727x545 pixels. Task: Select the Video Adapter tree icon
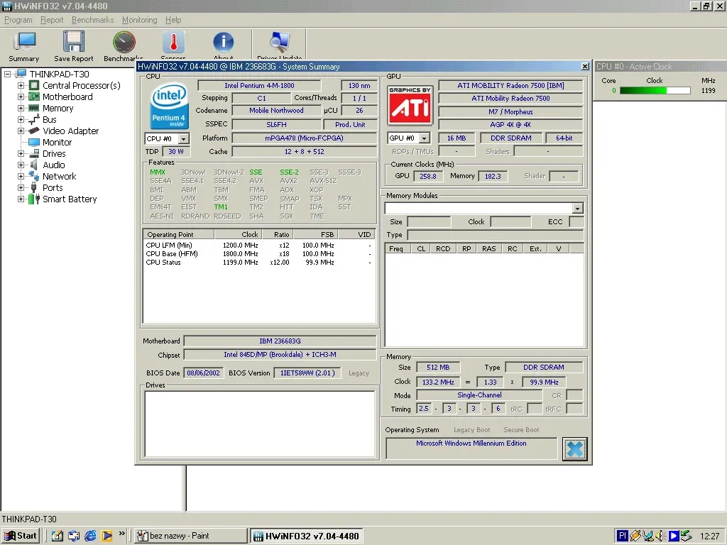click(34, 131)
